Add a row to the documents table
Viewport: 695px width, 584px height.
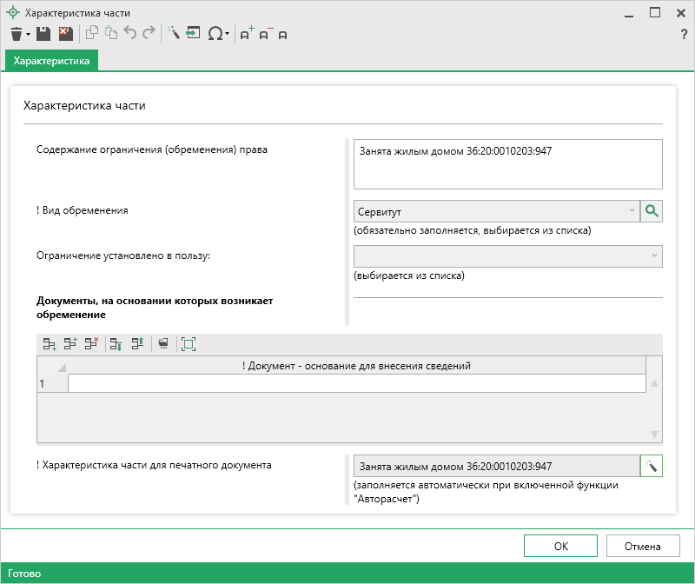point(50,344)
